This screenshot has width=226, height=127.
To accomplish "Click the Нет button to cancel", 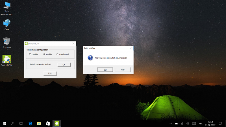I will (x=122, y=69).
